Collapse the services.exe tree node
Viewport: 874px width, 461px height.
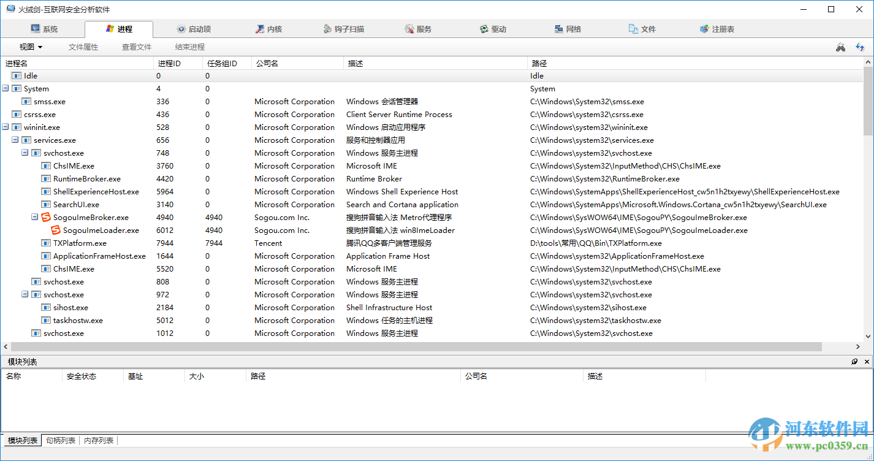(15, 140)
